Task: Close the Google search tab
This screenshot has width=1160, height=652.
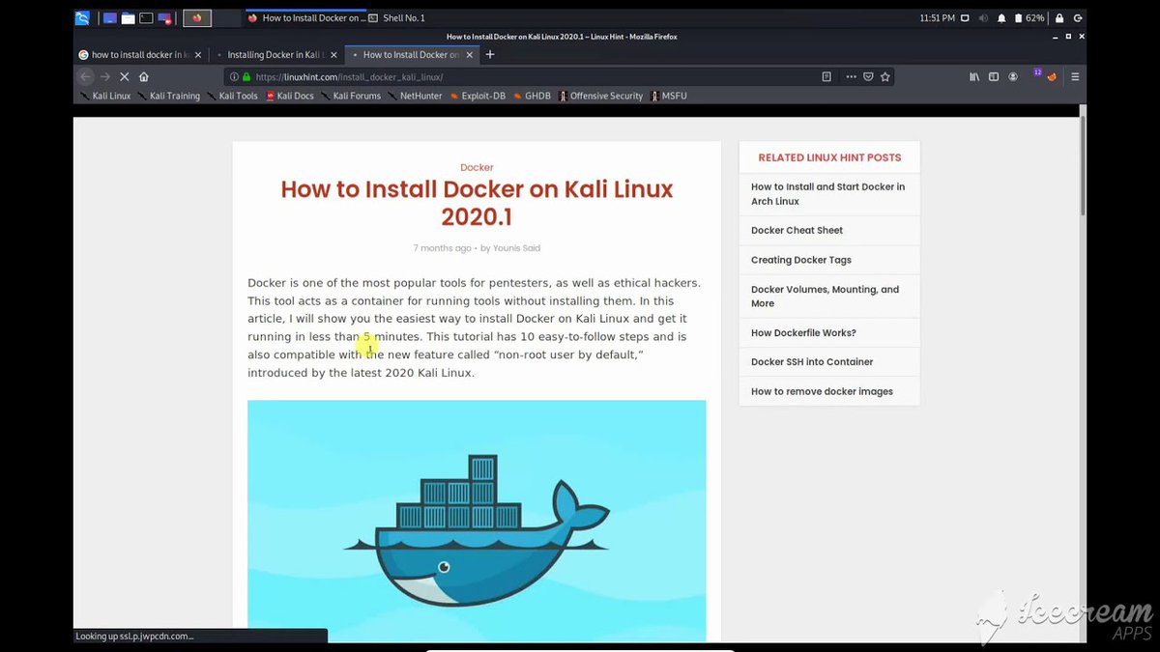Action: coord(197,55)
